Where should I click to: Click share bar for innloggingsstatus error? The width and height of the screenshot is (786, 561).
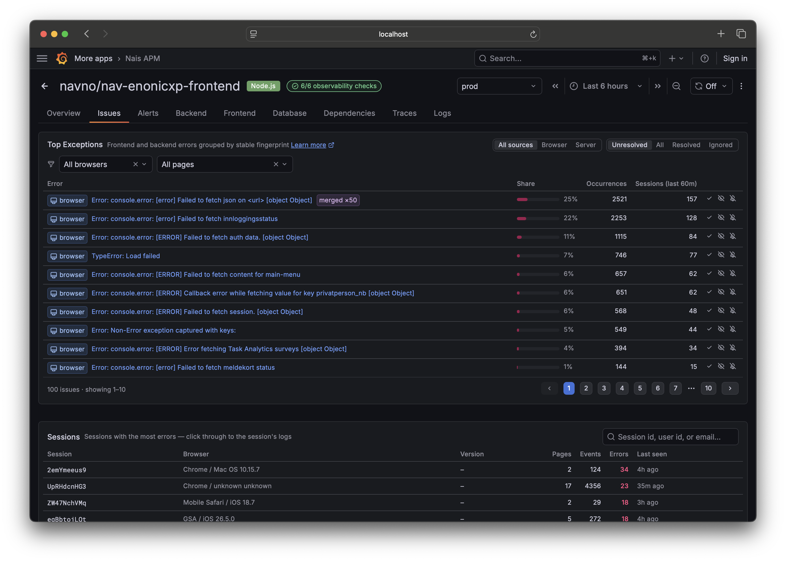(538, 218)
